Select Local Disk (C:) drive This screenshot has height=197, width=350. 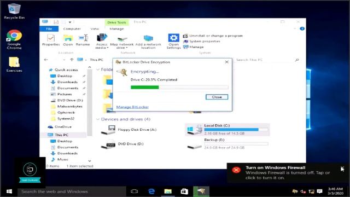pos(227,130)
